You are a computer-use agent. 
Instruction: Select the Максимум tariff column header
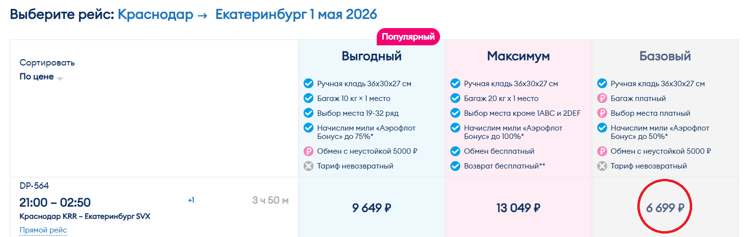[518, 56]
